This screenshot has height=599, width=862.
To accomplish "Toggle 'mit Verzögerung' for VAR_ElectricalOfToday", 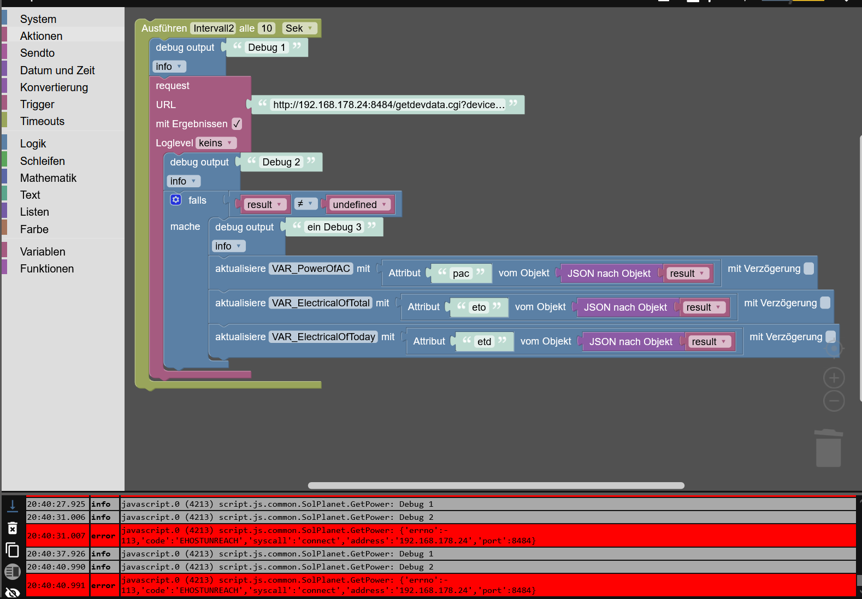I will click(831, 337).
